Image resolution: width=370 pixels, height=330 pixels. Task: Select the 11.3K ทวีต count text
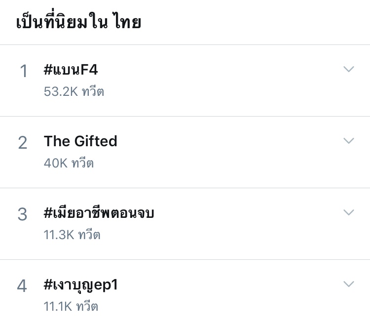pyautogui.click(x=72, y=235)
